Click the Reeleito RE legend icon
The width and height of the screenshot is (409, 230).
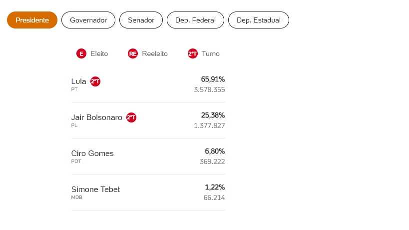(133, 53)
